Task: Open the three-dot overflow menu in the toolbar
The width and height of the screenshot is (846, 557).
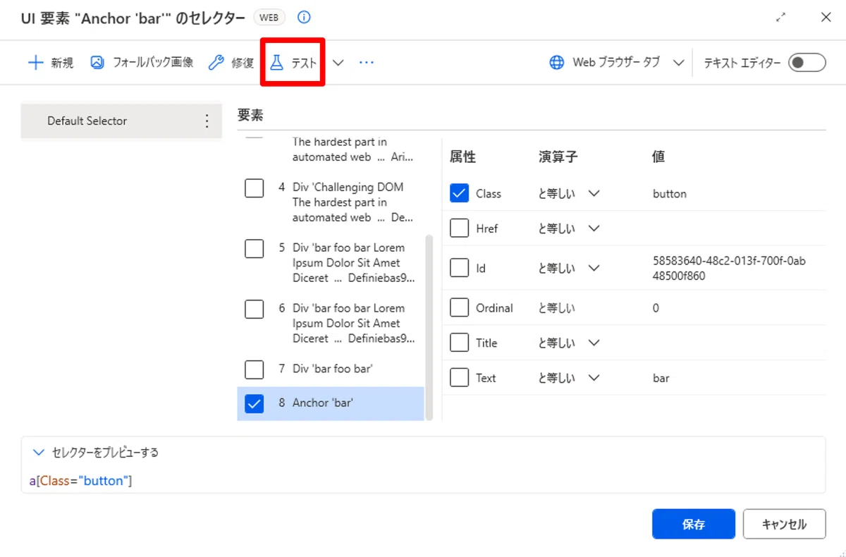Action: pos(366,63)
